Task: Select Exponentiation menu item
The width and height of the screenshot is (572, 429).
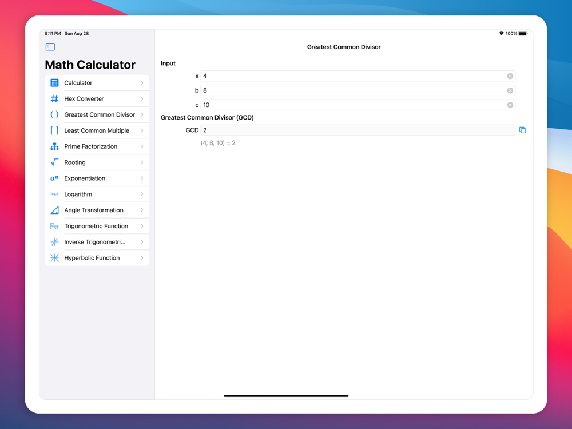Action: (x=97, y=178)
